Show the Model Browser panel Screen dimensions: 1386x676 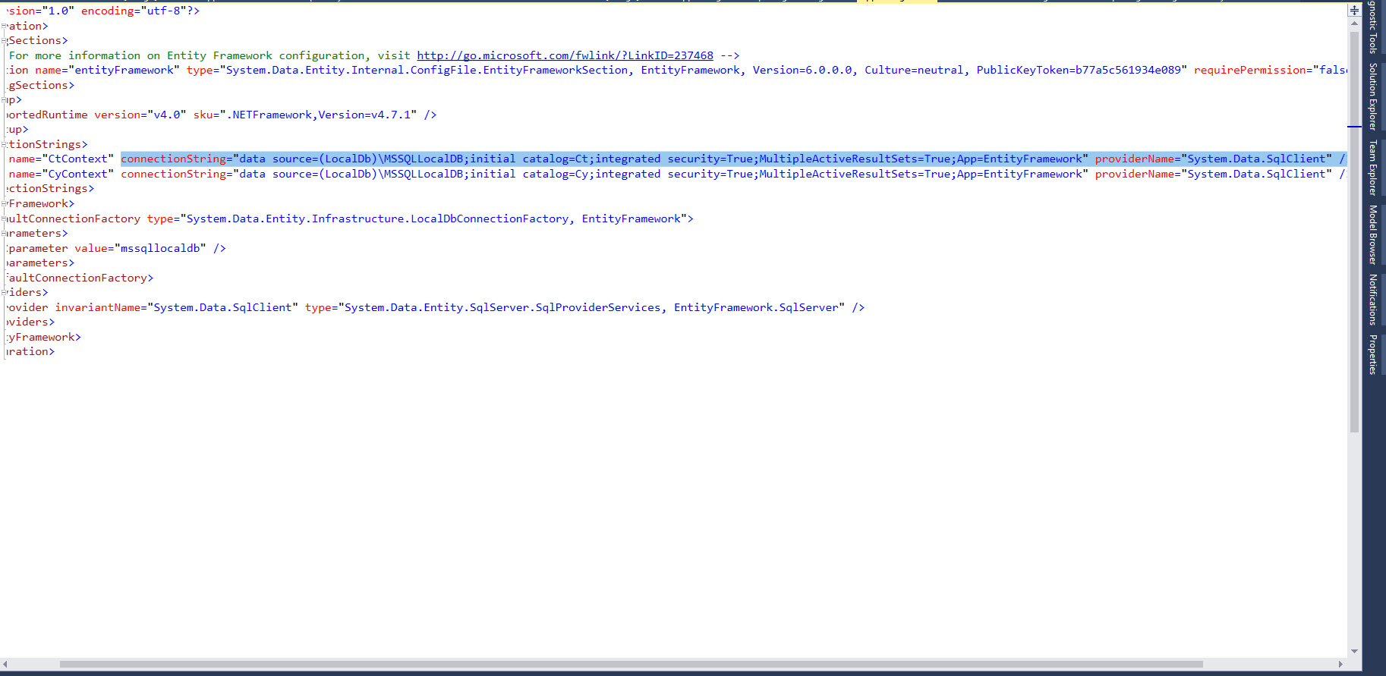[x=1373, y=234]
